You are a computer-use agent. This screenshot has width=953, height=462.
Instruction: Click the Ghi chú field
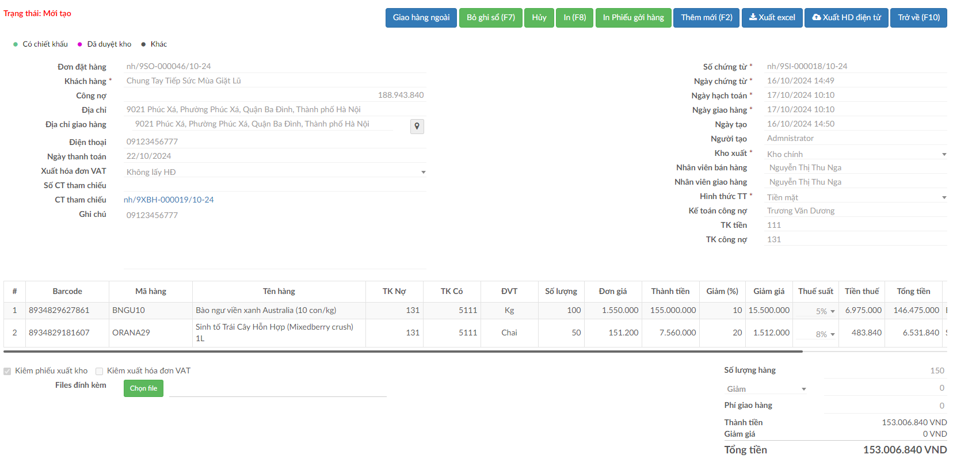coord(275,239)
